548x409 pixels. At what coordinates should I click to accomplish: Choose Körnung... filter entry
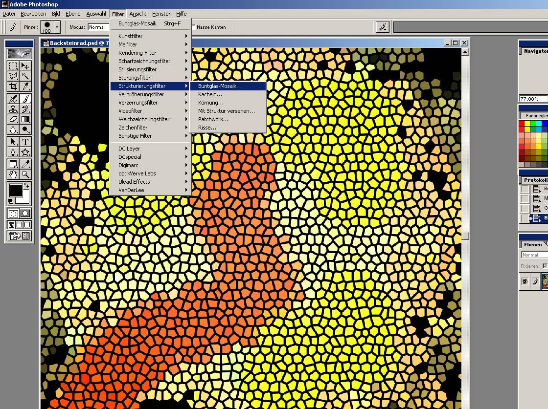coord(228,103)
